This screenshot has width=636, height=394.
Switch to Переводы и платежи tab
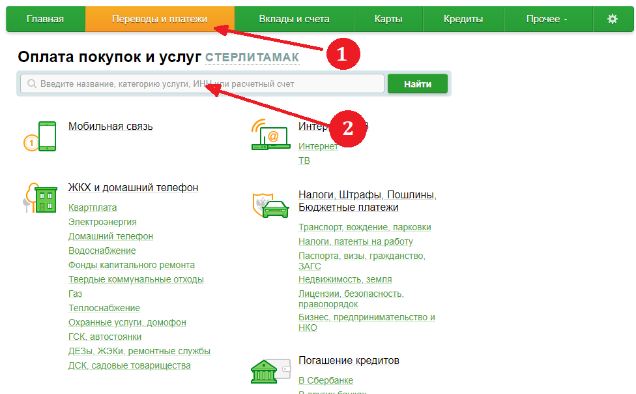[160, 19]
